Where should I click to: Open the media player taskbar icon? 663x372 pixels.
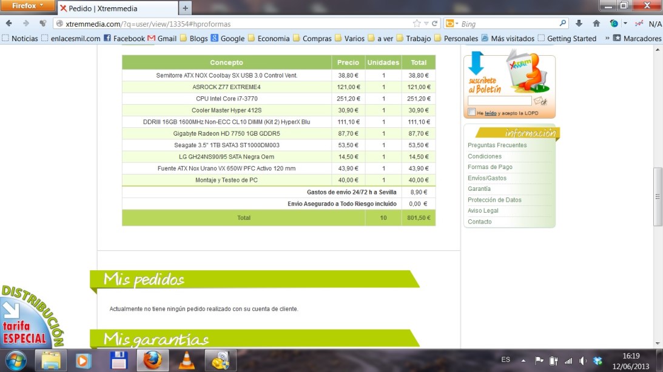tap(83, 360)
